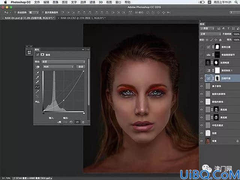Switch to RAW-04.CR2 document tab
Screen dimensions: 240x180
coord(82,18)
